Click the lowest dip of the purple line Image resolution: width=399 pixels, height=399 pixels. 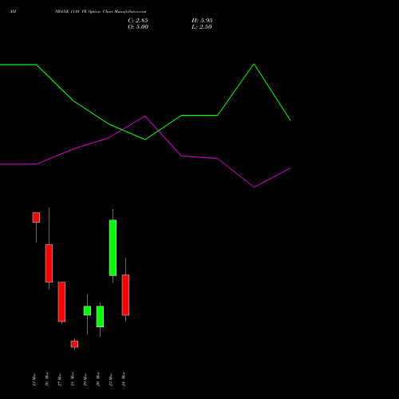pyautogui.click(x=254, y=187)
